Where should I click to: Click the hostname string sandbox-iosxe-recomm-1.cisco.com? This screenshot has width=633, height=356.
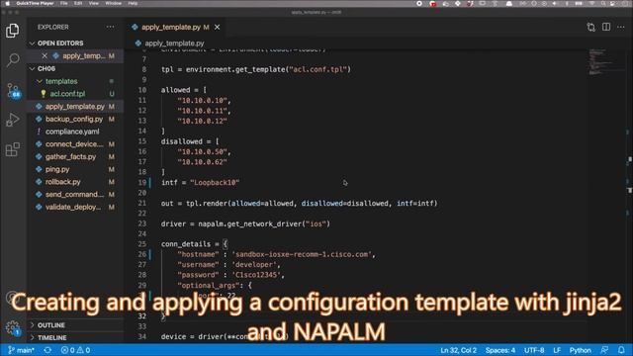click(302, 254)
